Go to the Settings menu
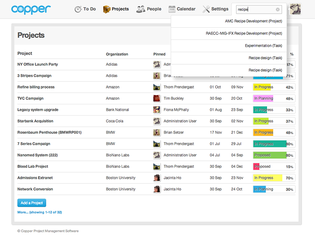315x241 pixels. coord(220,9)
